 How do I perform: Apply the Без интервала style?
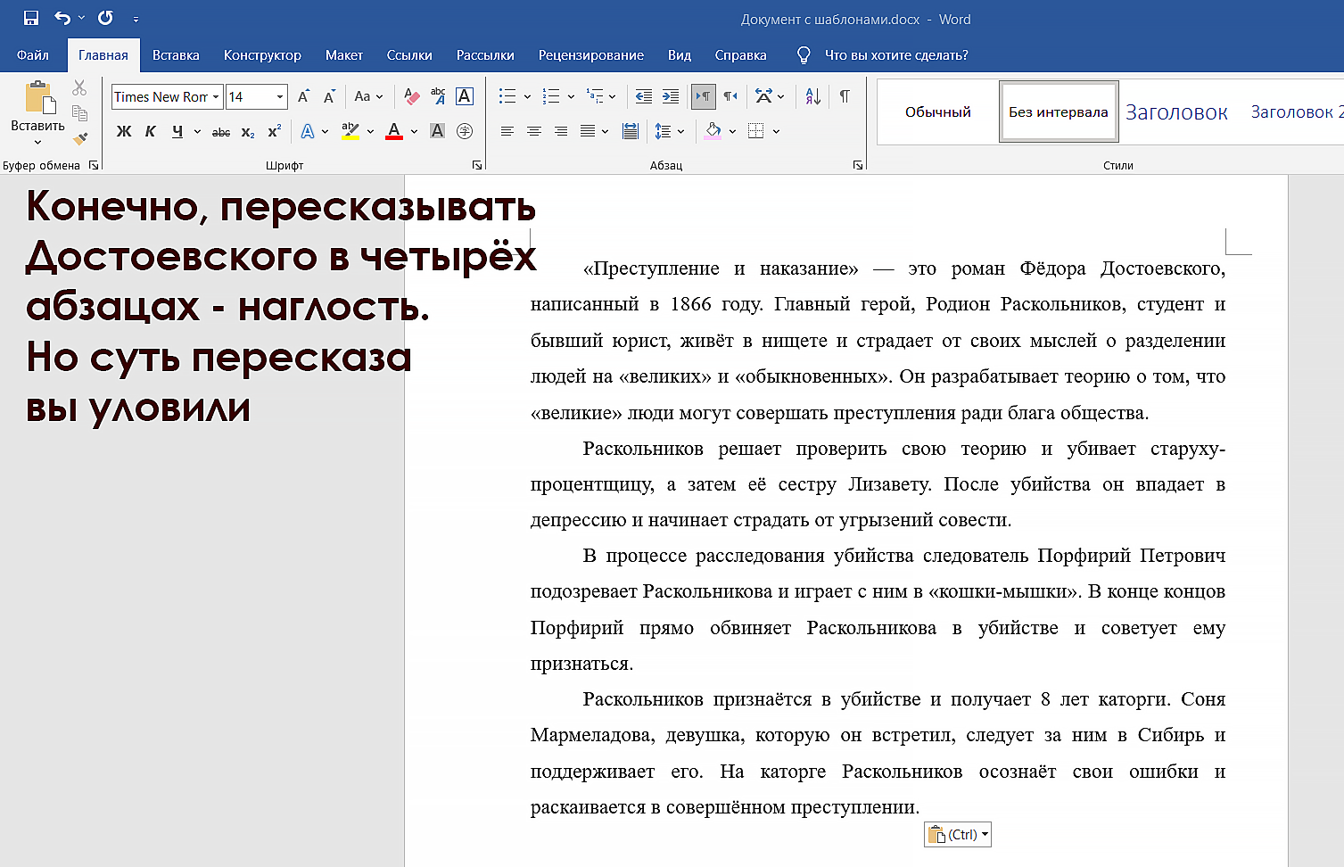point(1059,111)
